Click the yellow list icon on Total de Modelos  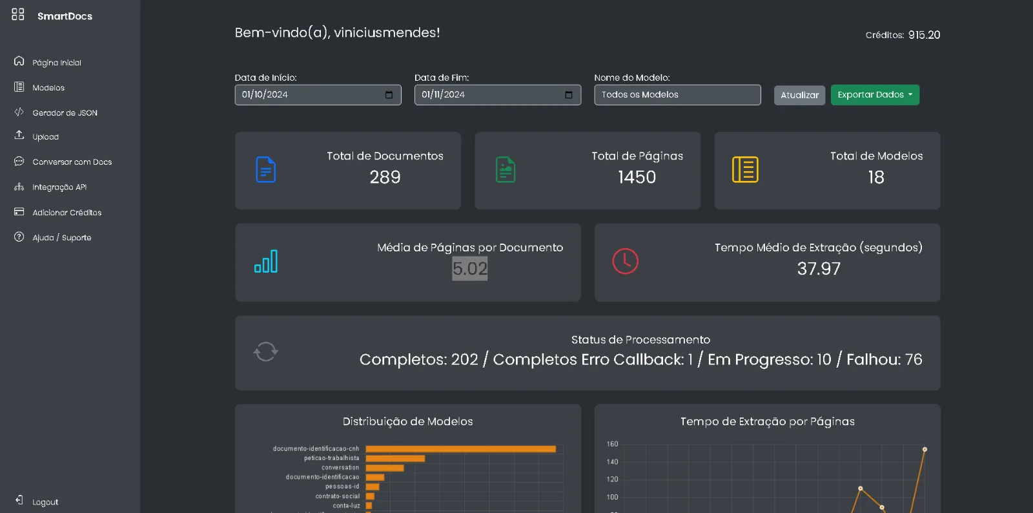coord(745,170)
